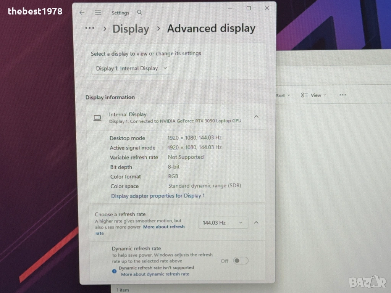Screen dimensions: 391x293
Task: Click the Settings search magnifier icon
Action: tap(140, 13)
